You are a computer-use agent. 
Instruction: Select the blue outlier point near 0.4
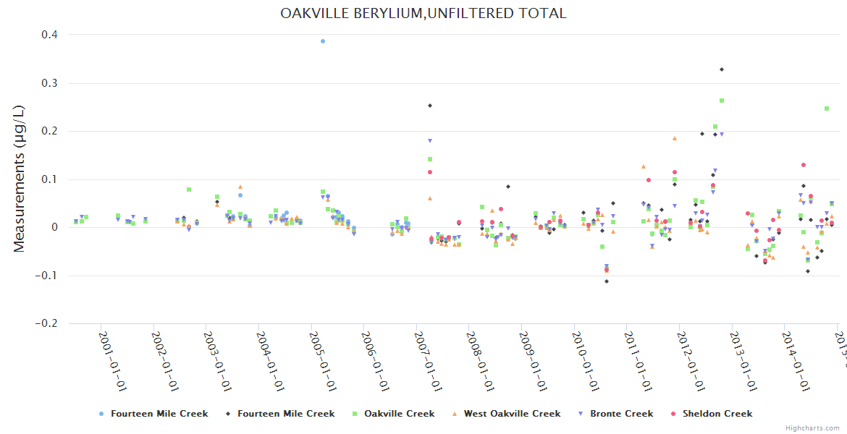click(323, 41)
